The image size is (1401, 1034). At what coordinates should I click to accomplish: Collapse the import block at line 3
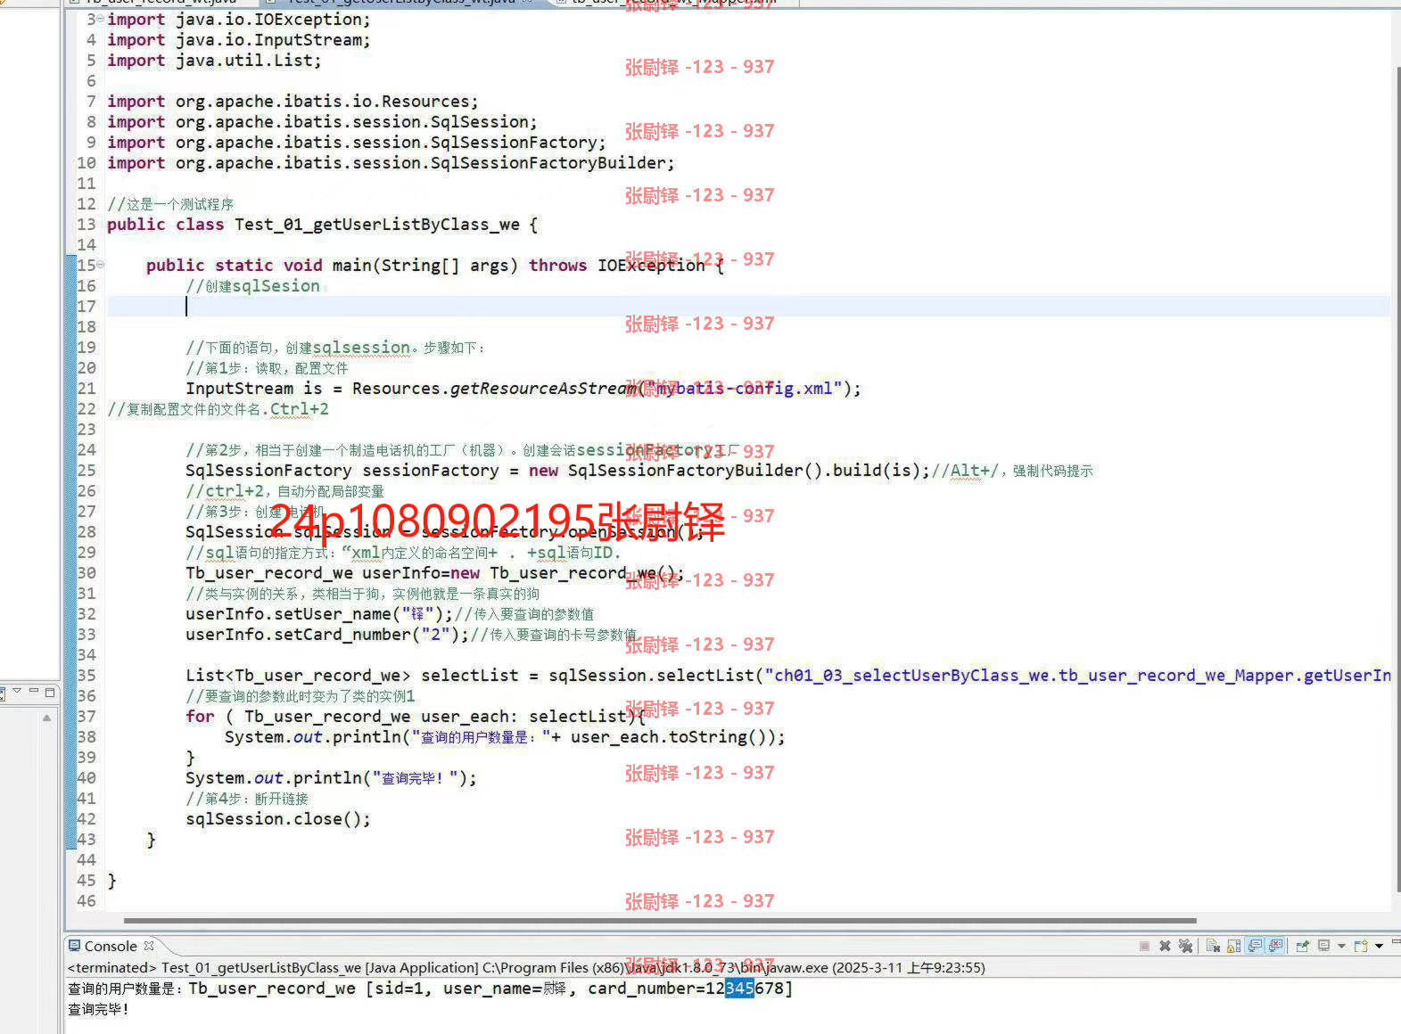pyautogui.click(x=100, y=20)
